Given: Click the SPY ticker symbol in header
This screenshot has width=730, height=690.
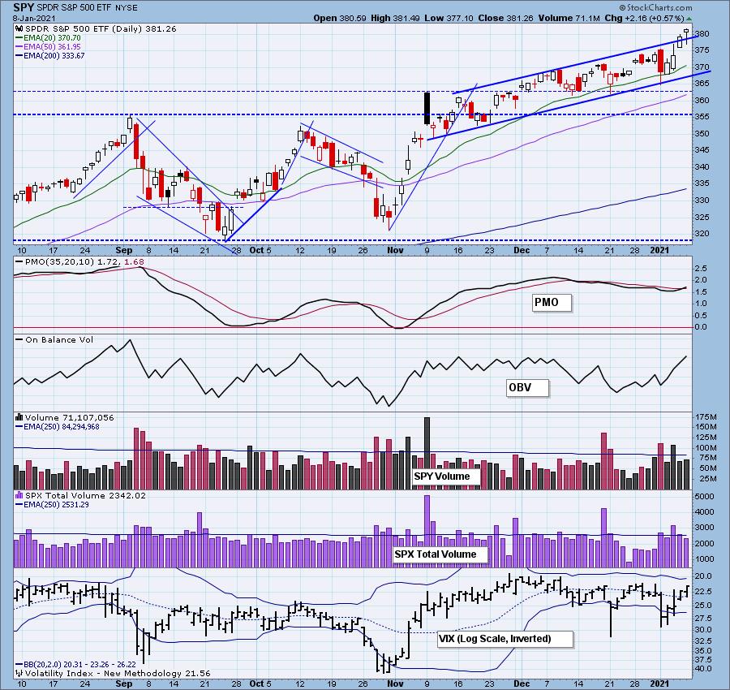Looking at the screenshot, I should click(24, 7).
